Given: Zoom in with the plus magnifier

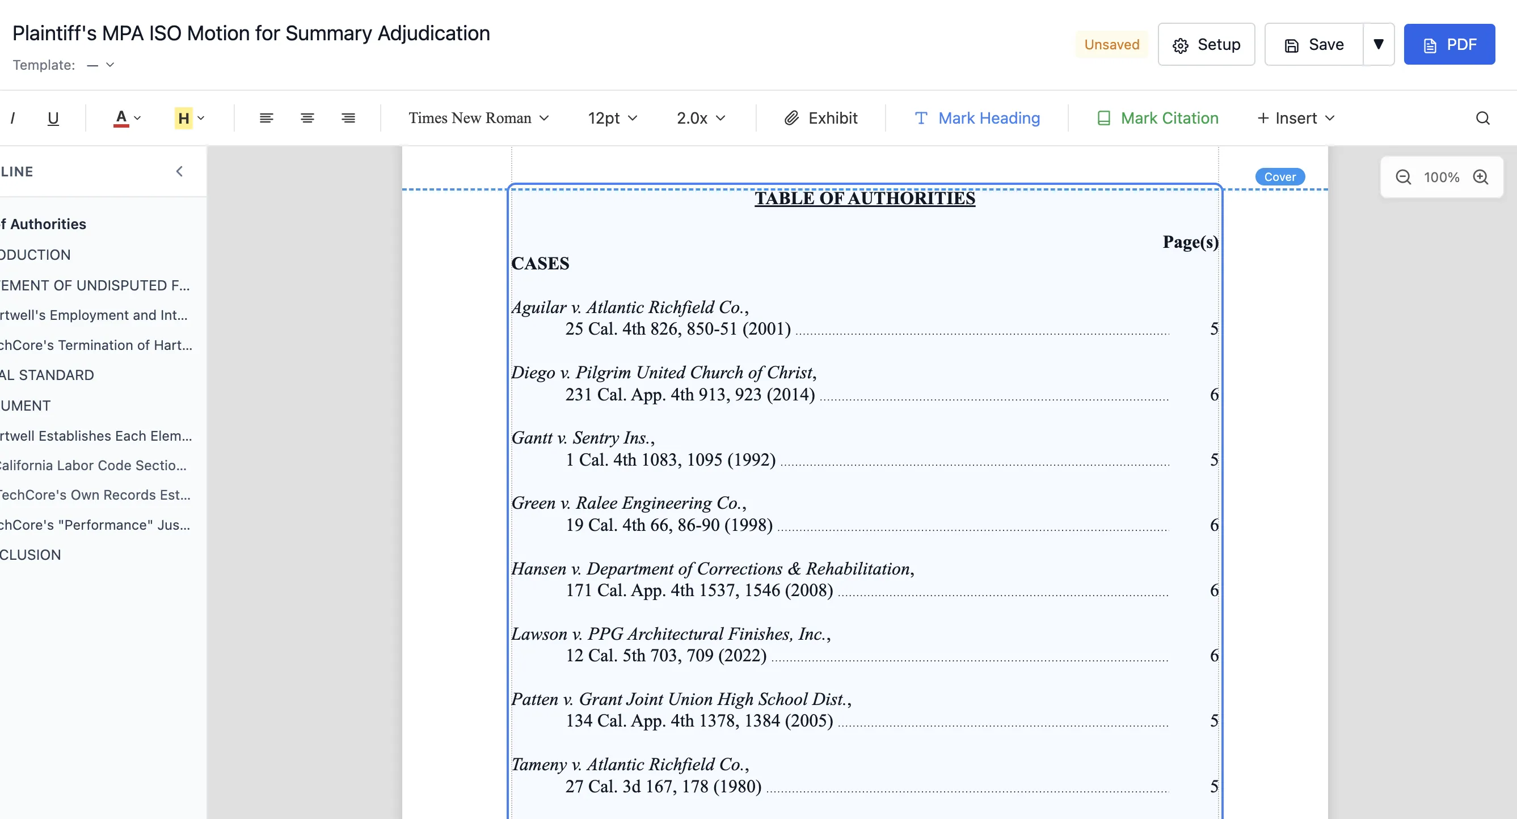Looking at the screenshot, I should point(1481,177).
